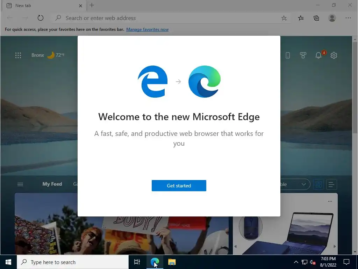This screenshot has height=269, width=358.
Task: Open the Windows Start menu
Action: pyautogui.click(x=8, y=262)
